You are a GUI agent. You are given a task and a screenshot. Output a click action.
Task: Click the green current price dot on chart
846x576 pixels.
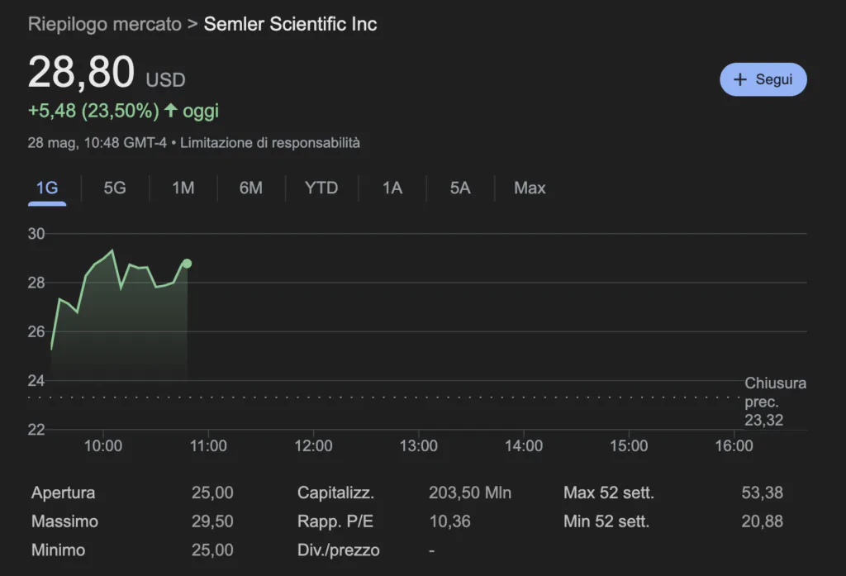coord(187,264)
